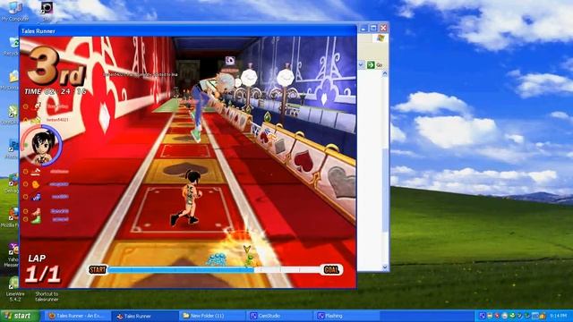The width and height of the screenshot is (573, 322).
Task: Switch to the CamStudio taskbar button
Action: tap(280, 316)
